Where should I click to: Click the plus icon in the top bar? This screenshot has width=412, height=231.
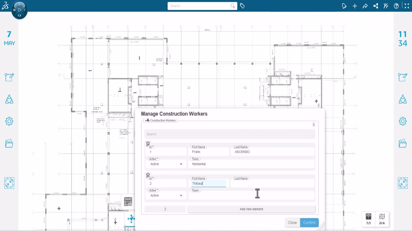coord(354,6)
